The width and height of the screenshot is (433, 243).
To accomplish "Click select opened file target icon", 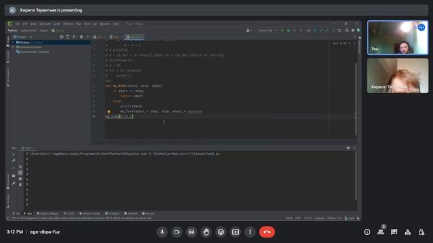I will click(x=62, y=36).
